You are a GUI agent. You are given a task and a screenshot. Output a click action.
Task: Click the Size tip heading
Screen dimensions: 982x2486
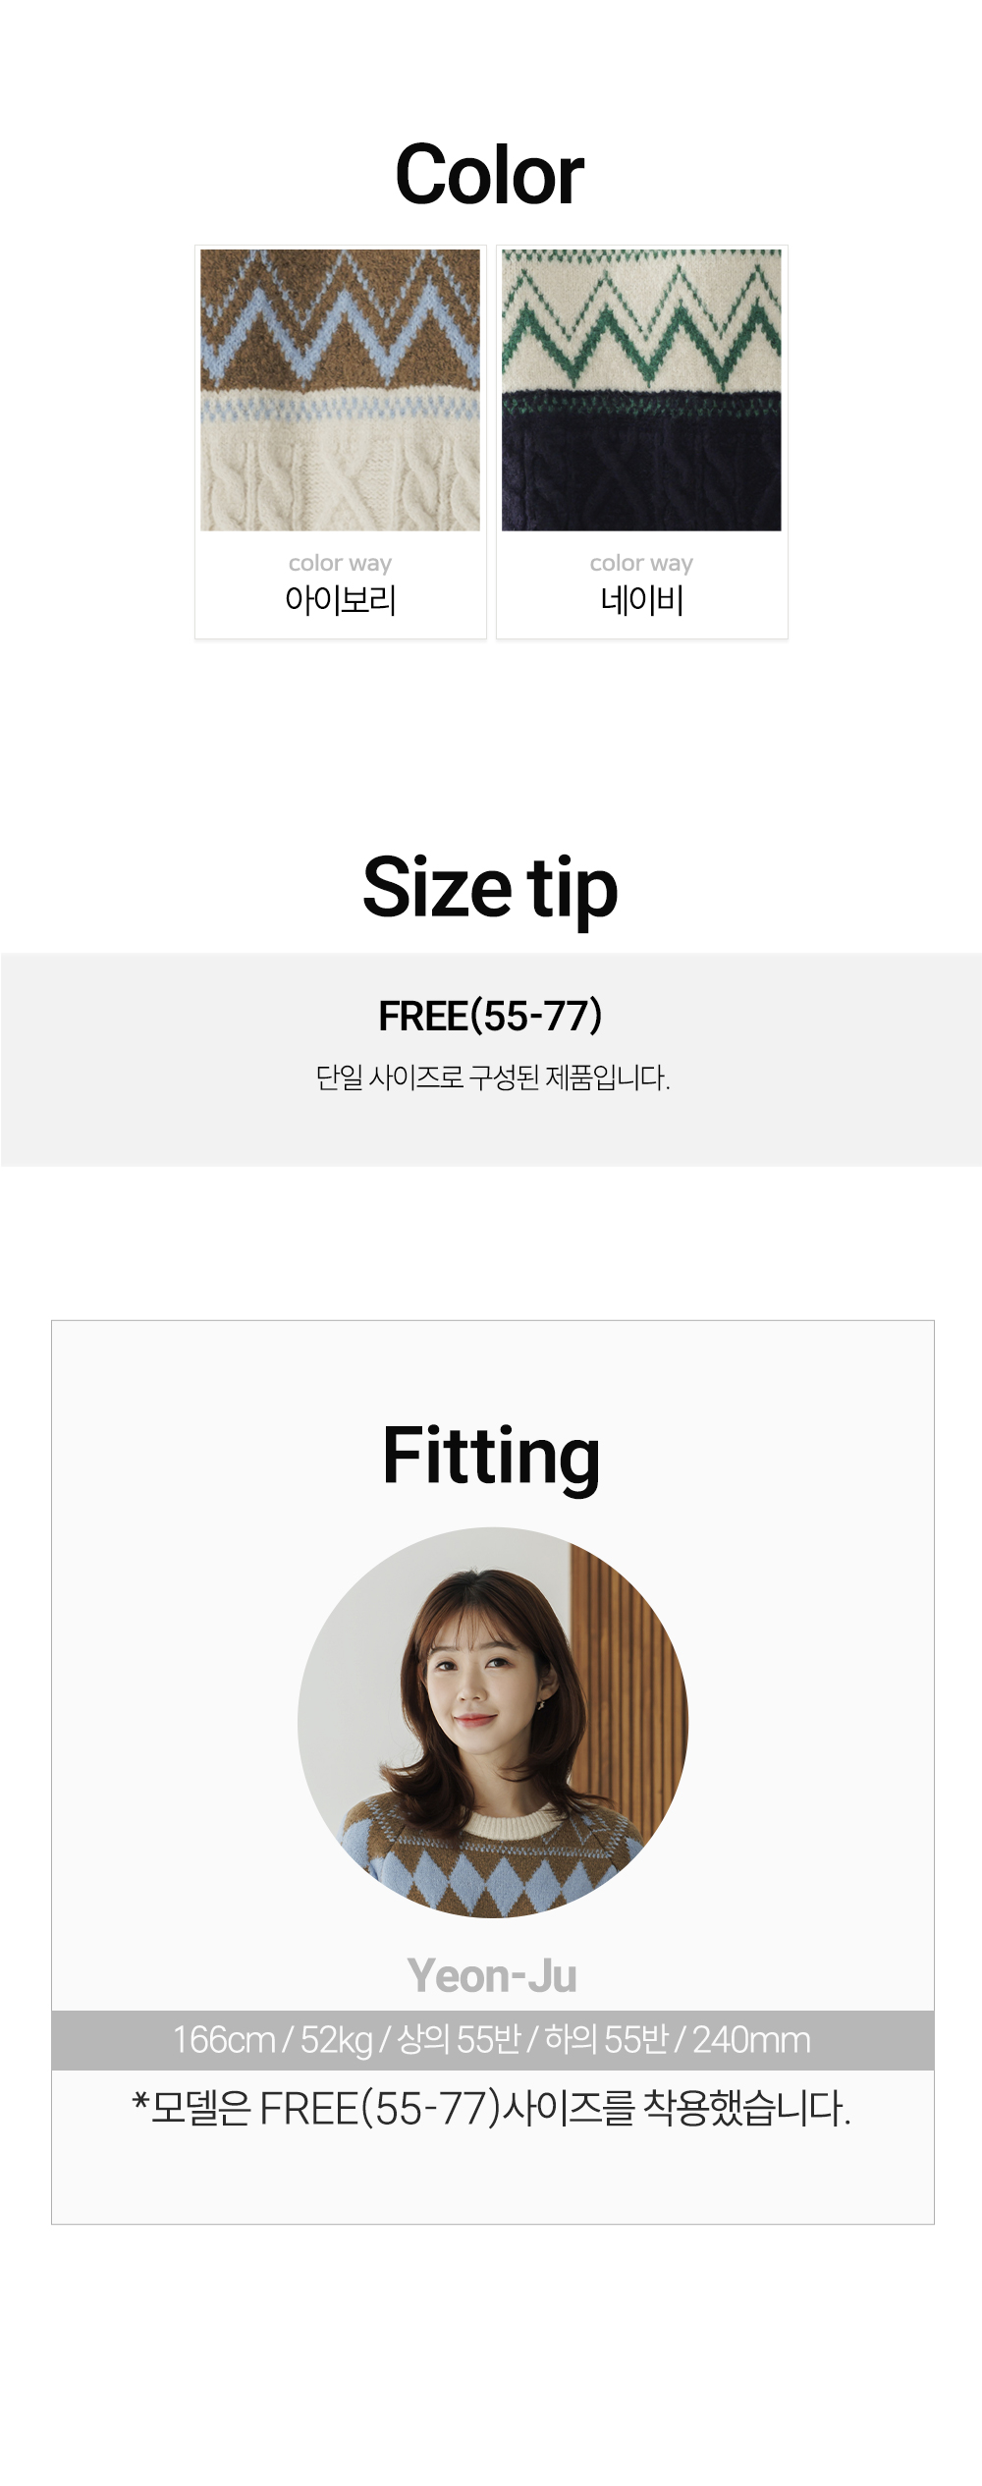pos(490,888)
